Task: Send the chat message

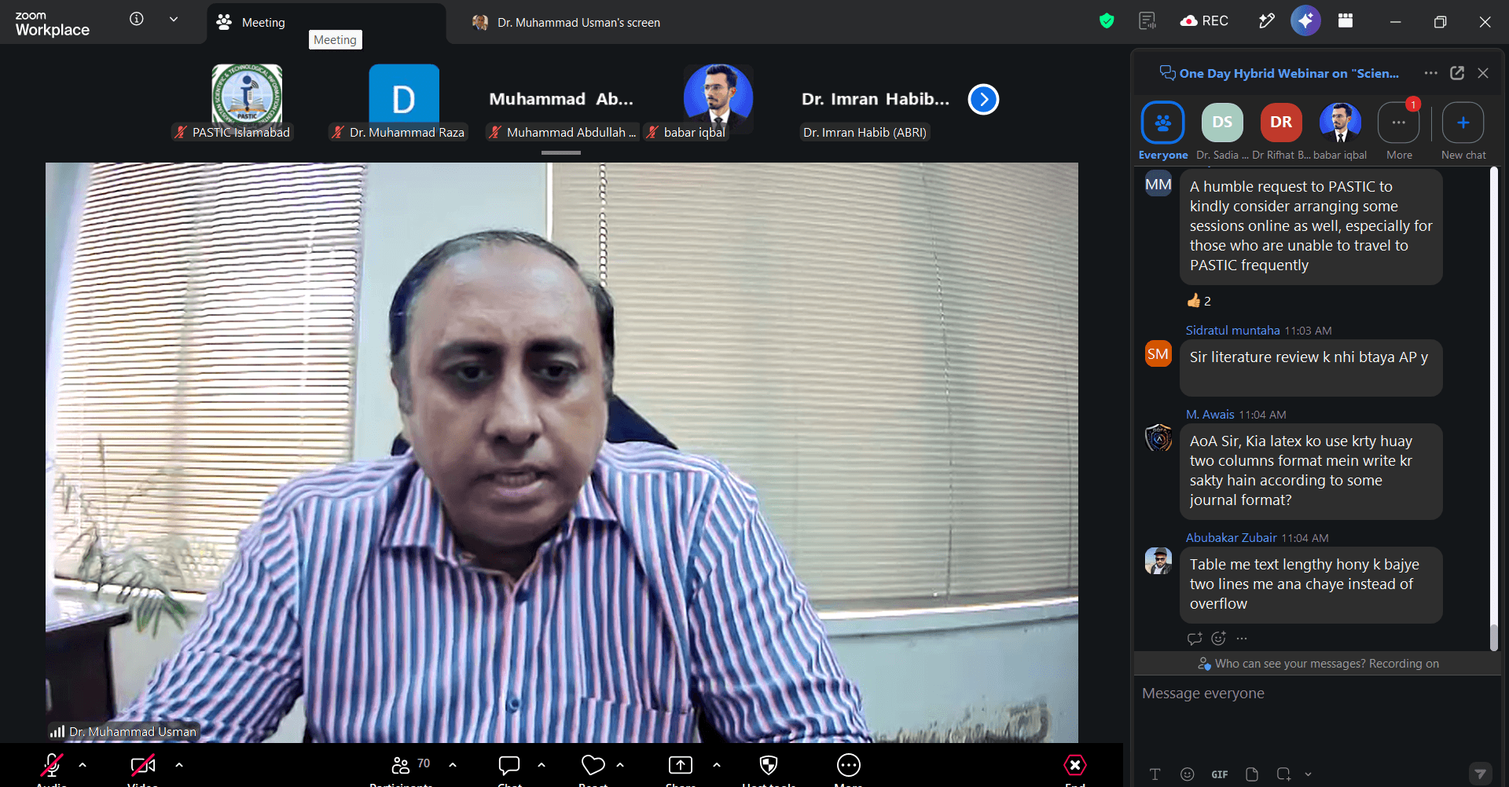Action: (x=1481, y=774)
